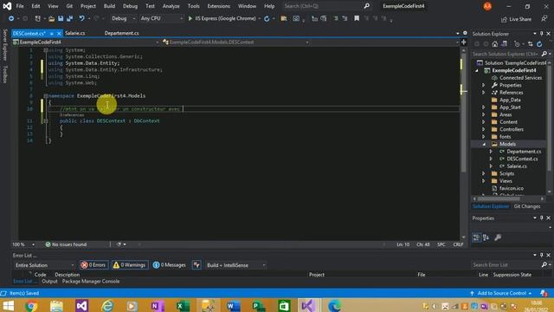554x312 pixels.
Task: Open the Any CPU platform dropdown
Action: [x=162, y=18]
